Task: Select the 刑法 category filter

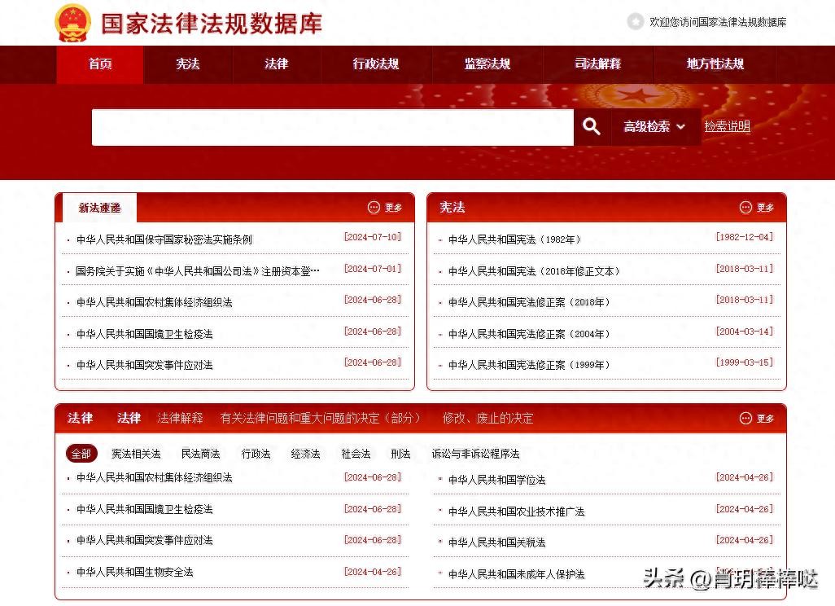Action: click(400, 454)
